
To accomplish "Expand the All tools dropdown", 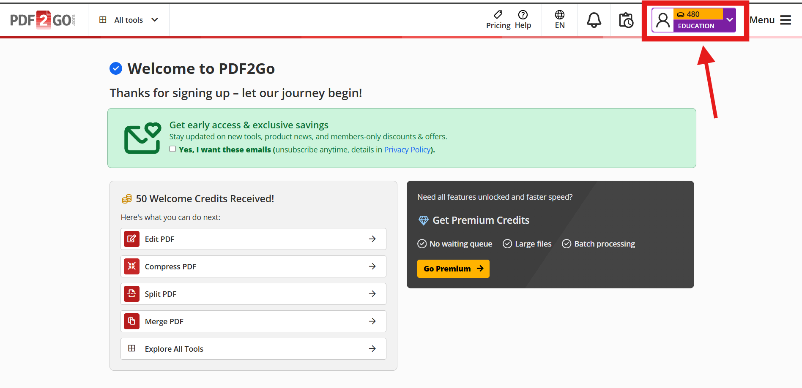I will [129, 20].
